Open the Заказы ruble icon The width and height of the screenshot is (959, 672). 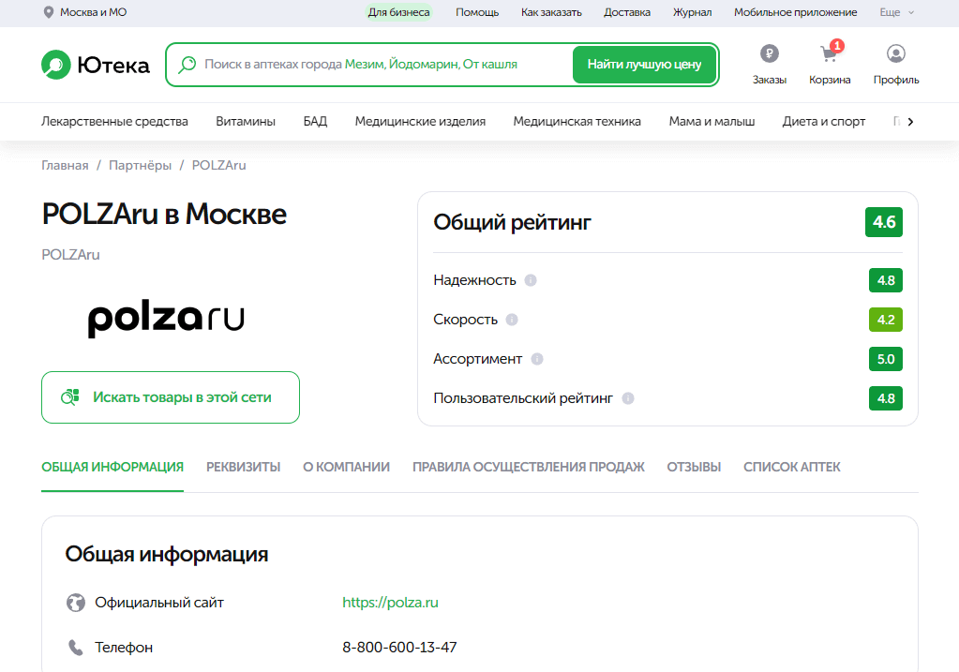click(x=770, y=53)
